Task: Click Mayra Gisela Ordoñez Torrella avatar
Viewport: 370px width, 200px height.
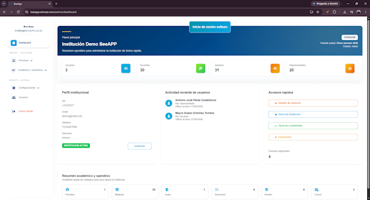Action: [169, 116]
